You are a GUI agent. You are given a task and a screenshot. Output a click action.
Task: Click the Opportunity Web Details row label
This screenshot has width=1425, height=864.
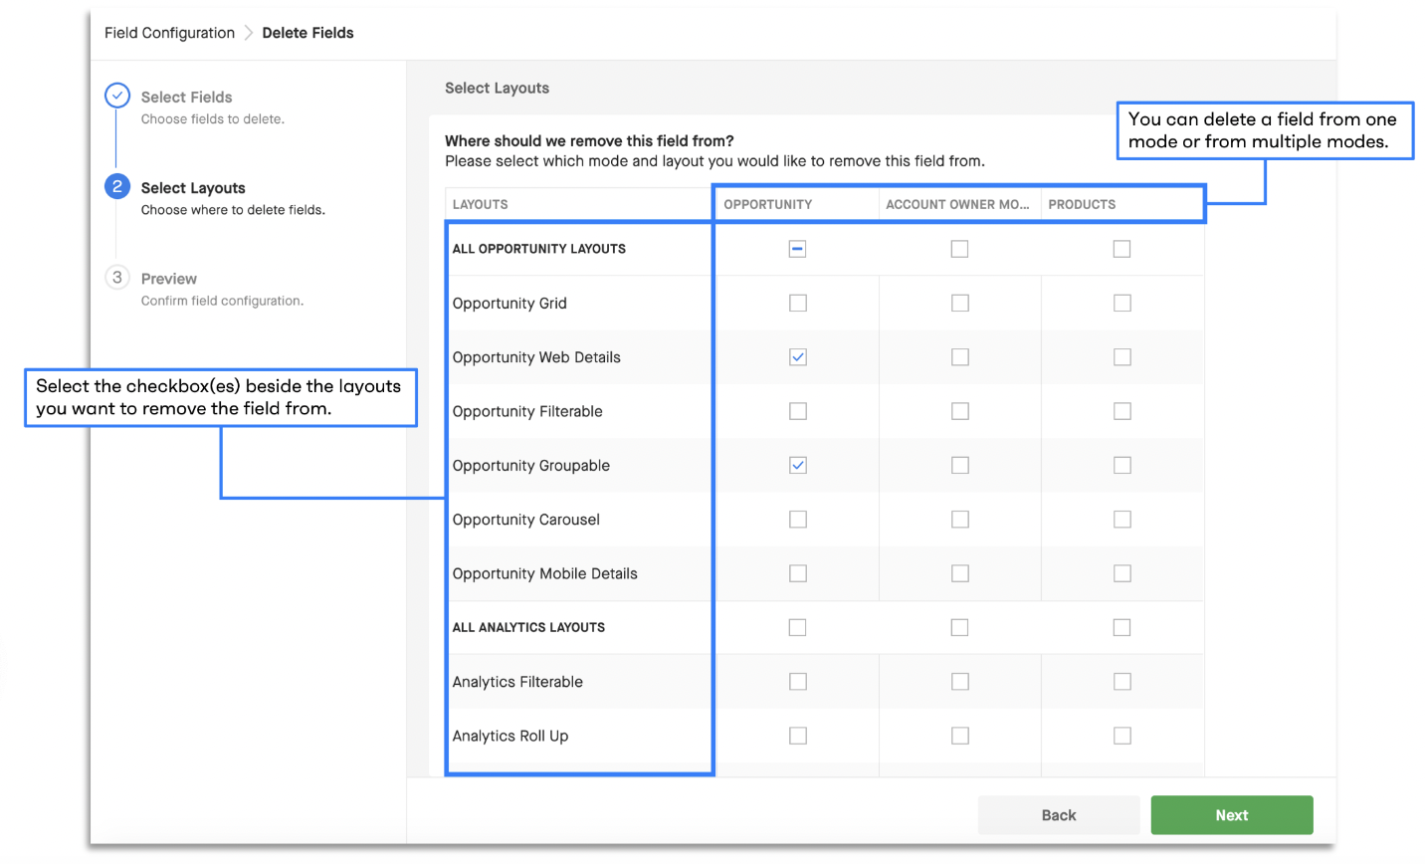[536, 357]
